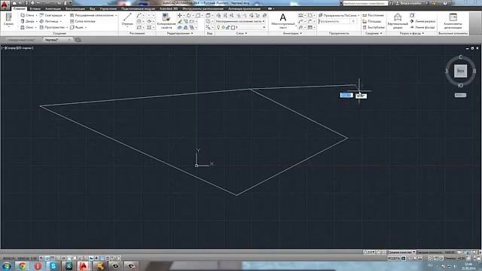Switch to the Вид ribbon tab
Screen dimensions: 482x271
[92, 8]
